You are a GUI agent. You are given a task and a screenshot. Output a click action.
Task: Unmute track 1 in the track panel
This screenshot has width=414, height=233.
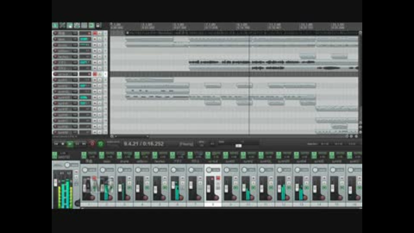tap(95, 33)
